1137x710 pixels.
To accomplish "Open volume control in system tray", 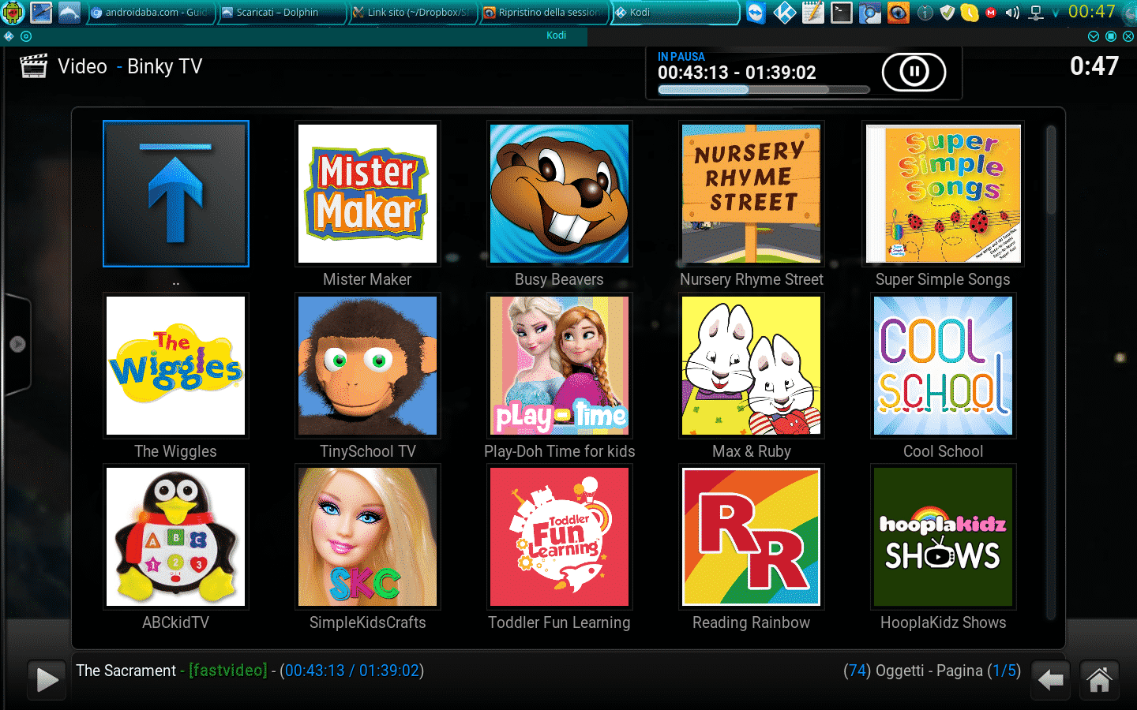I will click(1013, 13).
